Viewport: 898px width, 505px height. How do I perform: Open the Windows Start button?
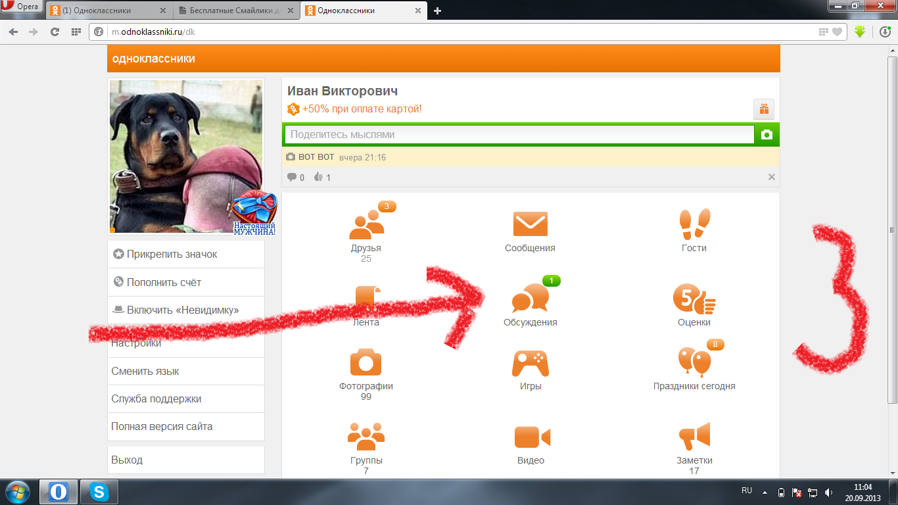pos(18,492)
